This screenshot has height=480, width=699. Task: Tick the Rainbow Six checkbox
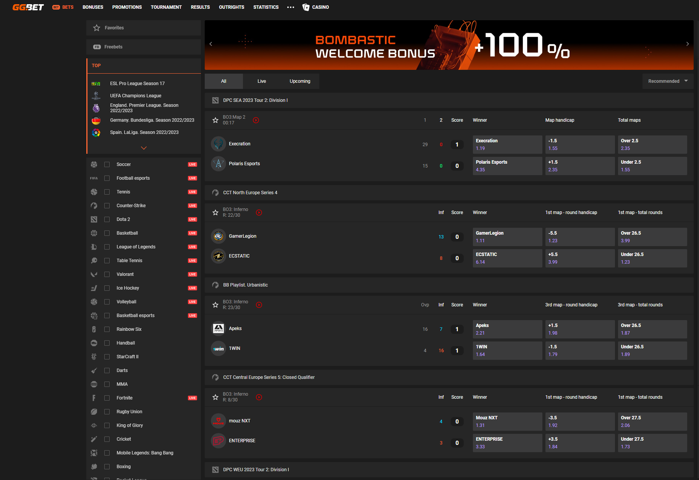pyautogui.click(x=107, y=329)
